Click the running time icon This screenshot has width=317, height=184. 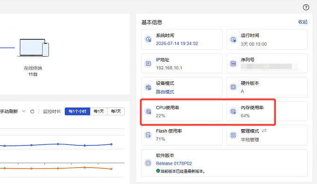[233, 39]
